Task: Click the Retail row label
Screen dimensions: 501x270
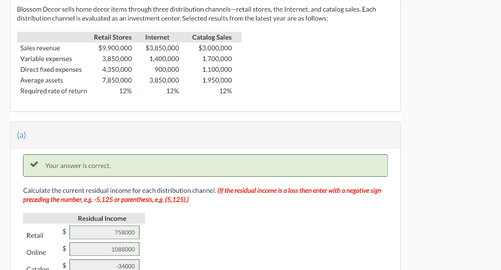Action: point(35,235)
